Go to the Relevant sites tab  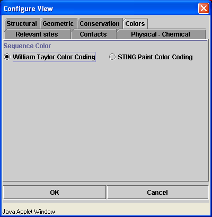tap(37, 34)
